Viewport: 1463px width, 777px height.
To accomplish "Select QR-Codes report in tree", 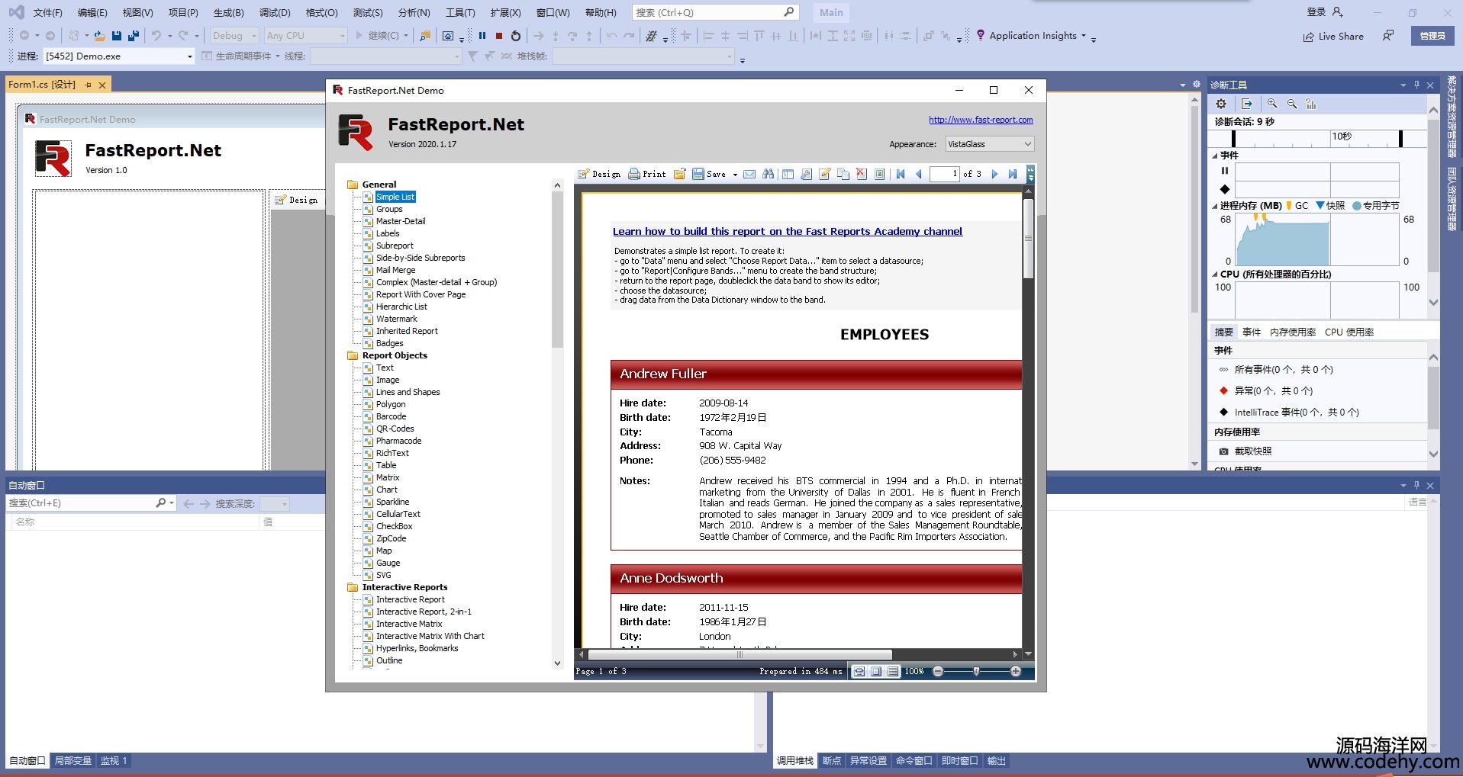I will [395, 429].
